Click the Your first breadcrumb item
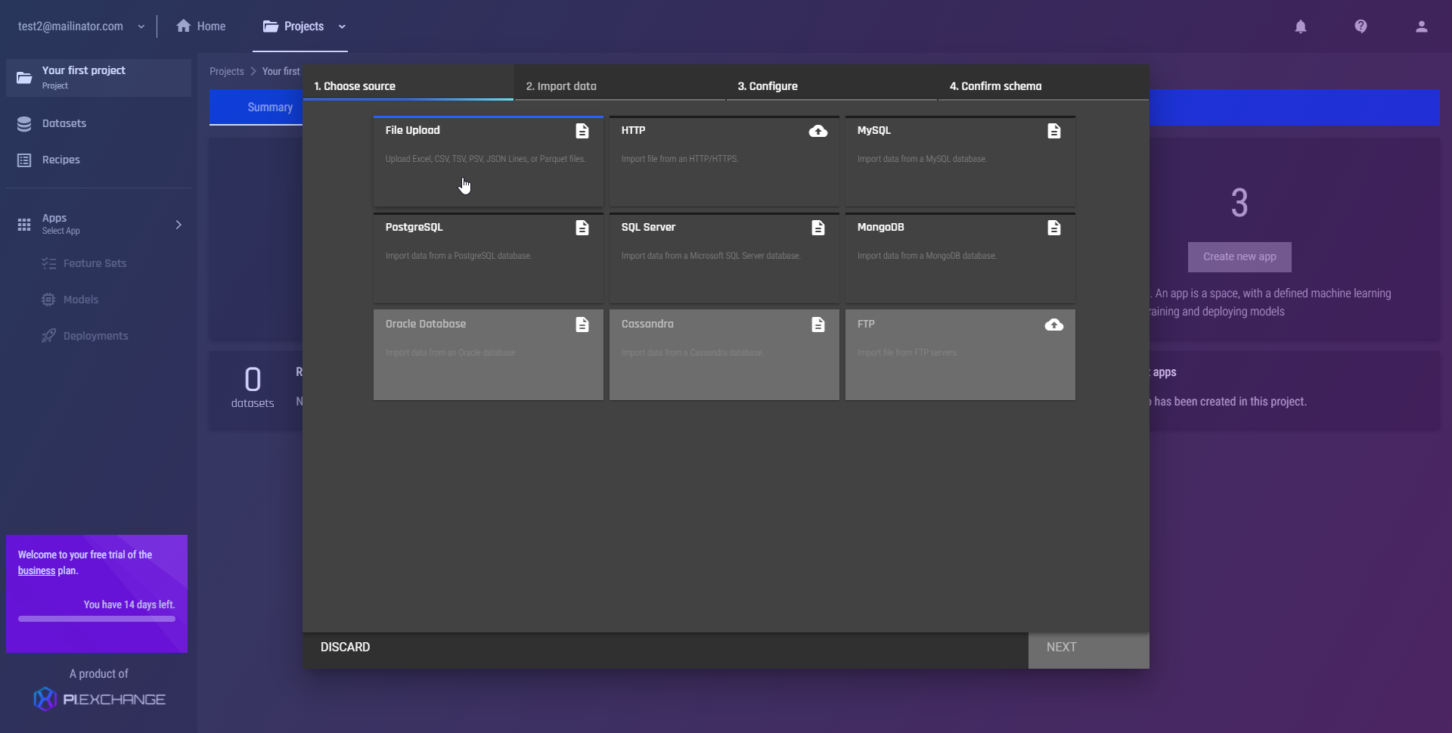The height and width of the screenshot is (733, 1452). coord(281,71)
